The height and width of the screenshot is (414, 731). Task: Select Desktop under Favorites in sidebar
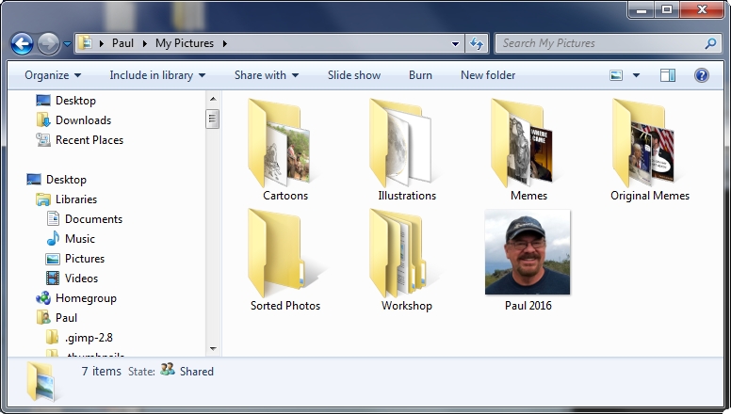tap(75, 101)
